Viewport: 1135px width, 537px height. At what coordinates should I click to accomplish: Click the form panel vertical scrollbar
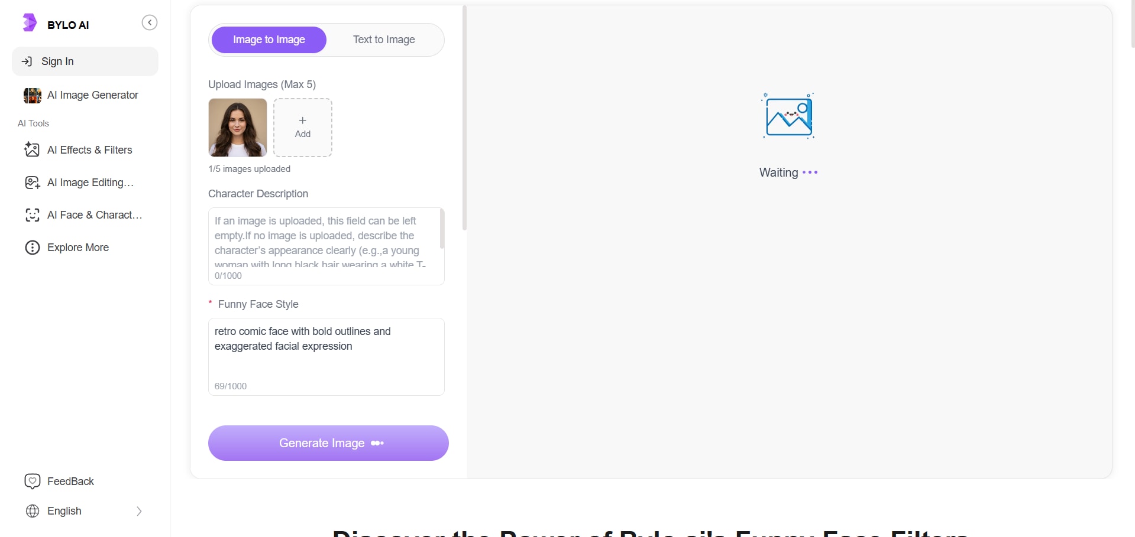[464, 118]
